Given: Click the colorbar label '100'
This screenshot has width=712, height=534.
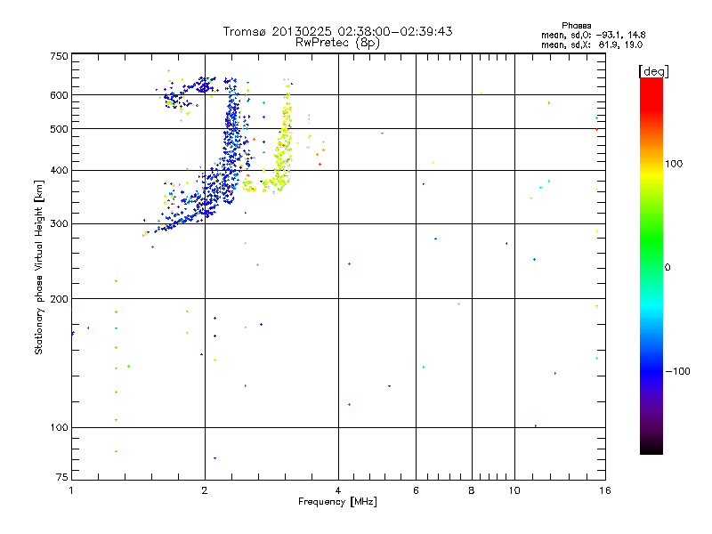Looking at the screenshot, I should pyautogui.click(x=674, y=164).
